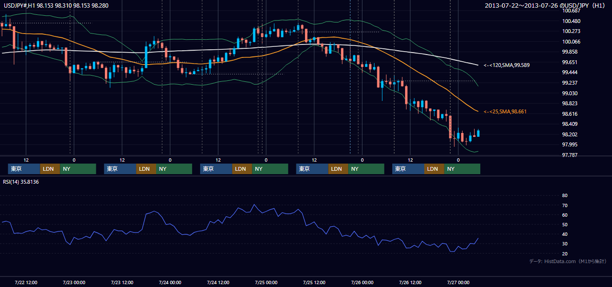
Task: Click the 7/23 12:00 date label
Action: (122, 282)
